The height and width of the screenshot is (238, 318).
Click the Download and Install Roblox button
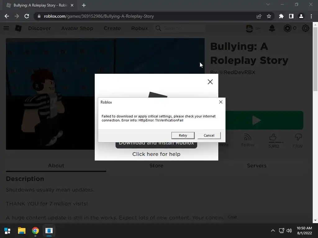pos(156,145)
